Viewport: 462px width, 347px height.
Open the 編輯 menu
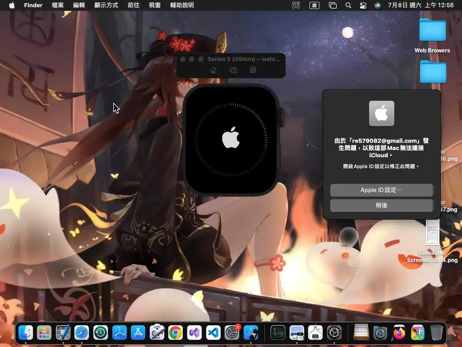[79, 5]
